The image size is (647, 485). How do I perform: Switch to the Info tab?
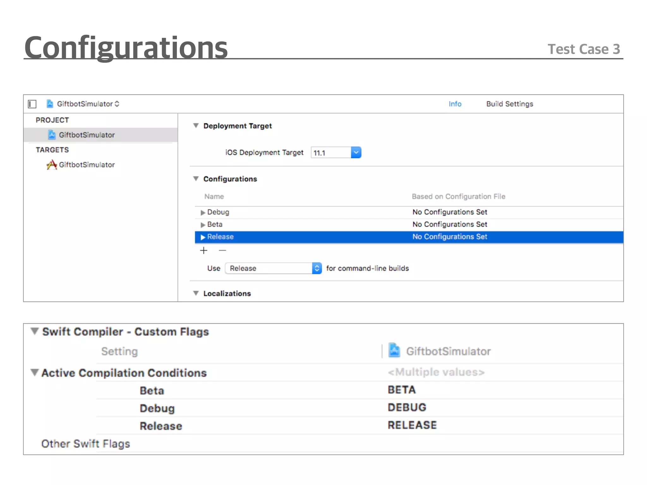[455, 104]
